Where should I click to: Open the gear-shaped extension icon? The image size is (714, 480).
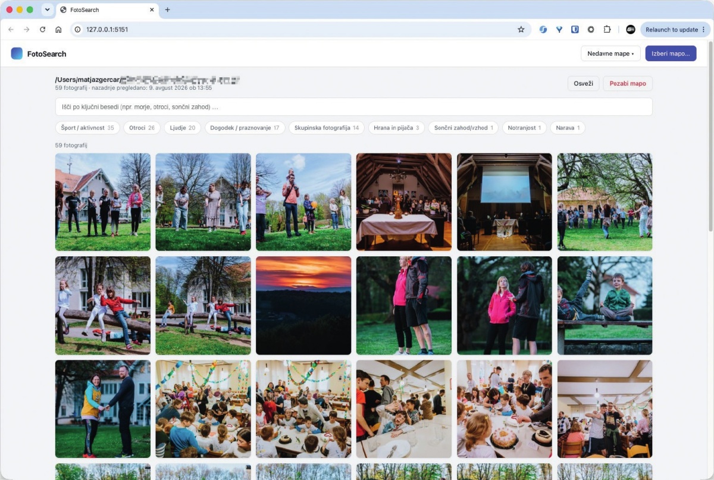pos(591,29)
